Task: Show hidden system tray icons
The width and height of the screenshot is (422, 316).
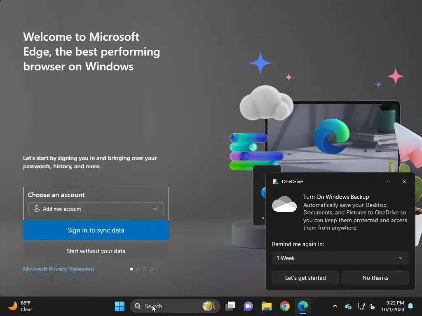Action: coord(335,306)
